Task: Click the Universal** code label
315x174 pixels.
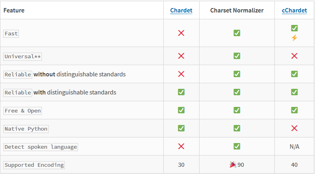Action: coord(23,57)
